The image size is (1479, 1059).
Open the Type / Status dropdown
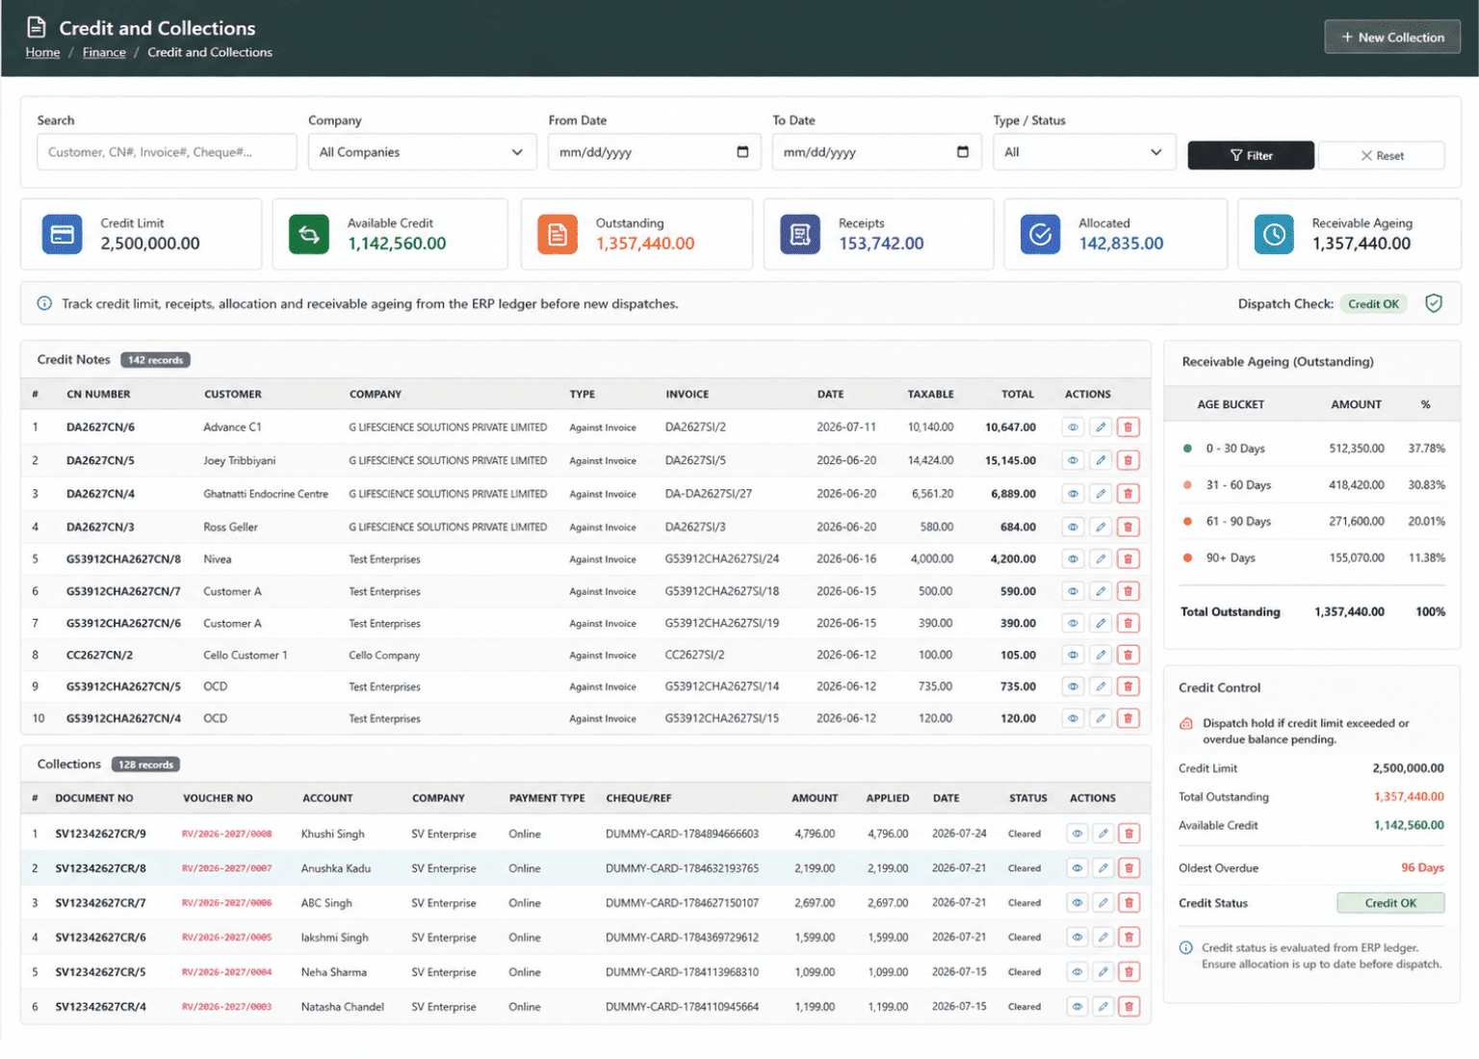coord(1084,152)
